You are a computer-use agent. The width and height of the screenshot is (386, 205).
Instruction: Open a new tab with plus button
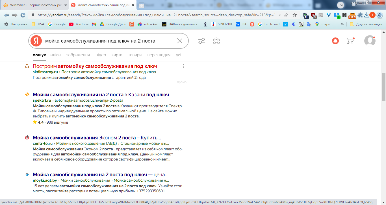(142, 5)
